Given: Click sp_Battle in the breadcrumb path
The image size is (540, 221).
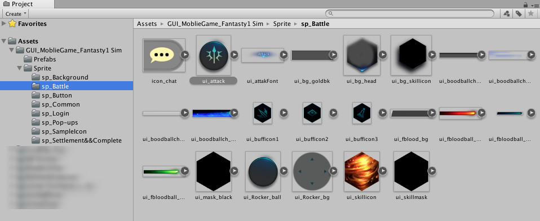Looking at the screenshot, I should [x=315, y=24].
